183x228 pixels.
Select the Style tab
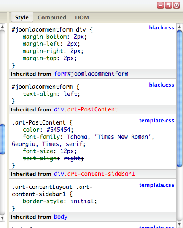pos(22,17)
